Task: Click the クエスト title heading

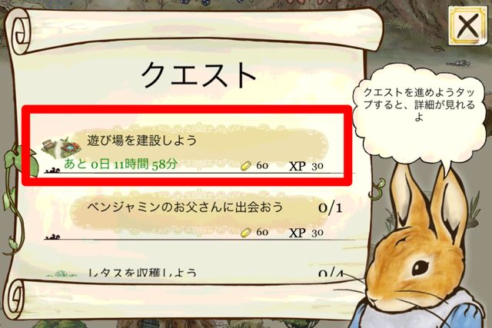Action: coord(198,75)
